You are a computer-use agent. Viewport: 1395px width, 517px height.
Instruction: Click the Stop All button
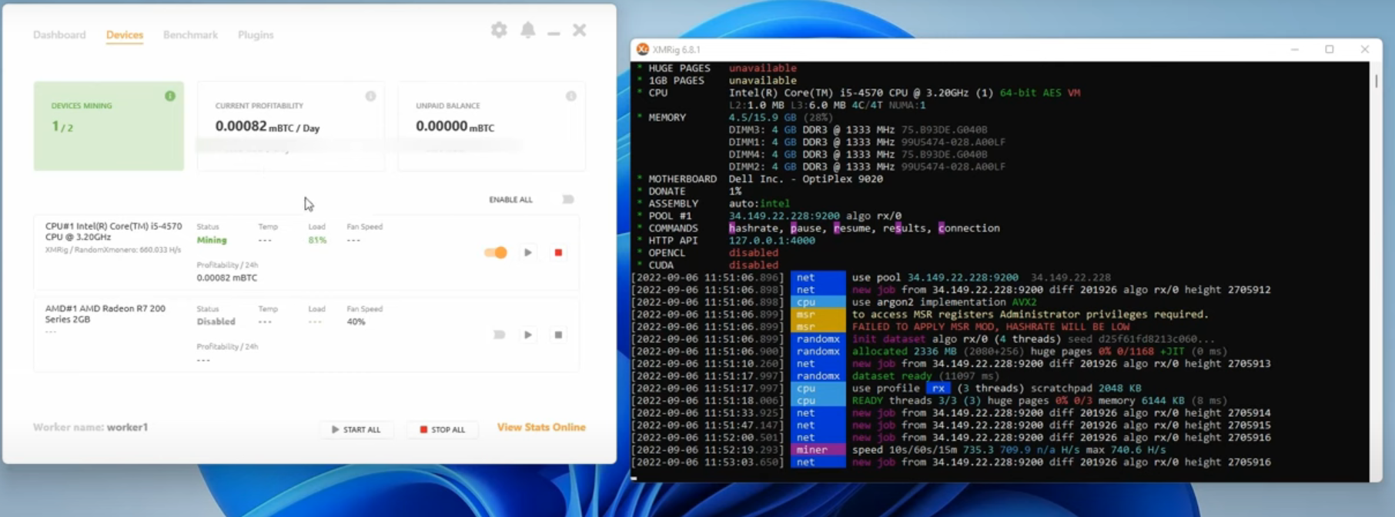pyautogui.click(x=442, y=429)
